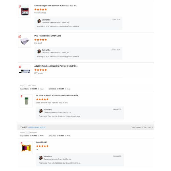Open Evolis Badgy Color Ribbon CBGR0100C title

coord(56,6)
